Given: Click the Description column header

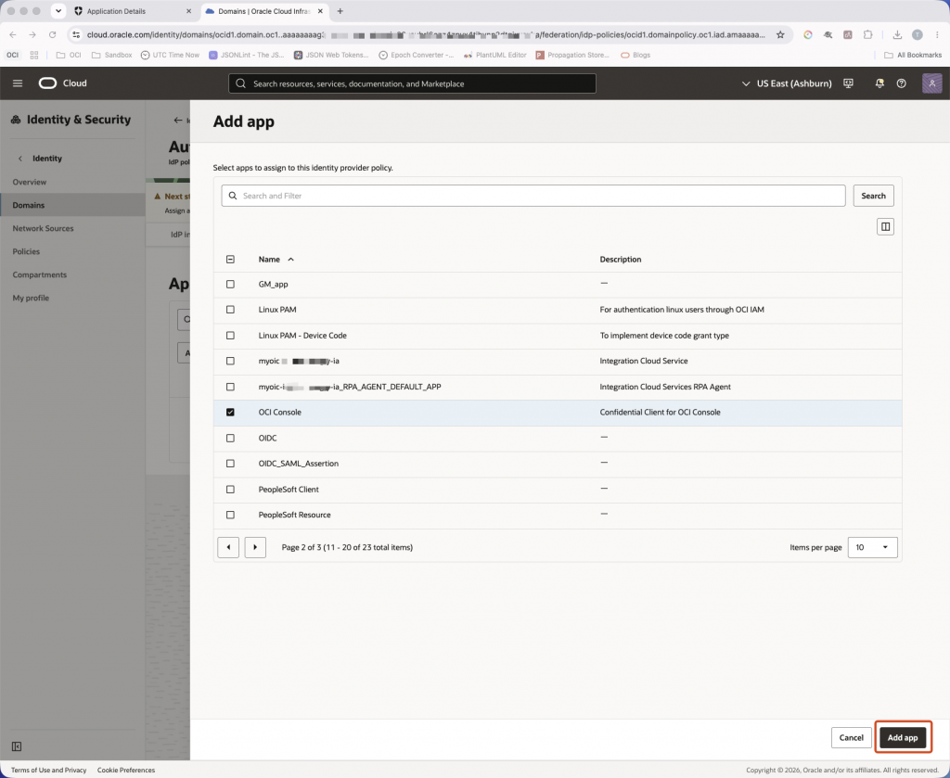Looking at the screenshot, I should coord(621,259).
